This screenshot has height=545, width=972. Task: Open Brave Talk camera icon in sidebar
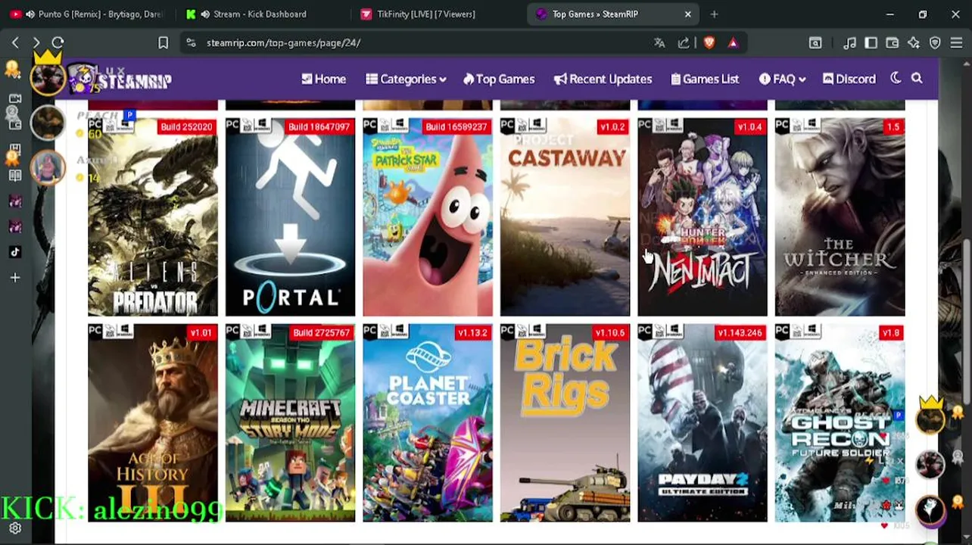15,99
